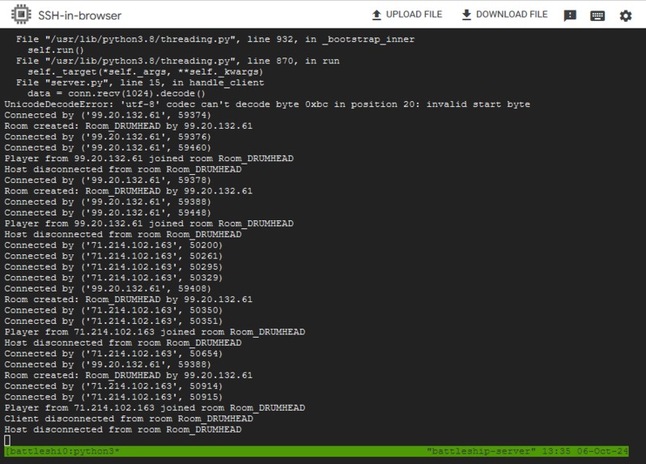Click 'Connected by' line with port 59460
Image resolution: width=646 pixels, height=464 pixels.
coord(108,148)
